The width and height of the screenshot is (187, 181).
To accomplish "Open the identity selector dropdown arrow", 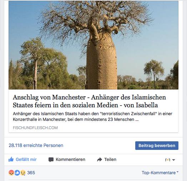I will click(174, 160).
